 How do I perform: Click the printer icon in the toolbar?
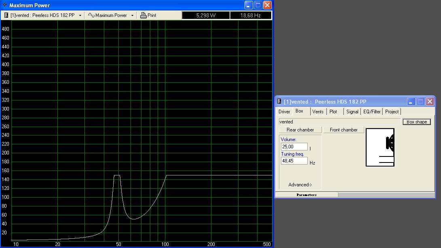[143, 15]
